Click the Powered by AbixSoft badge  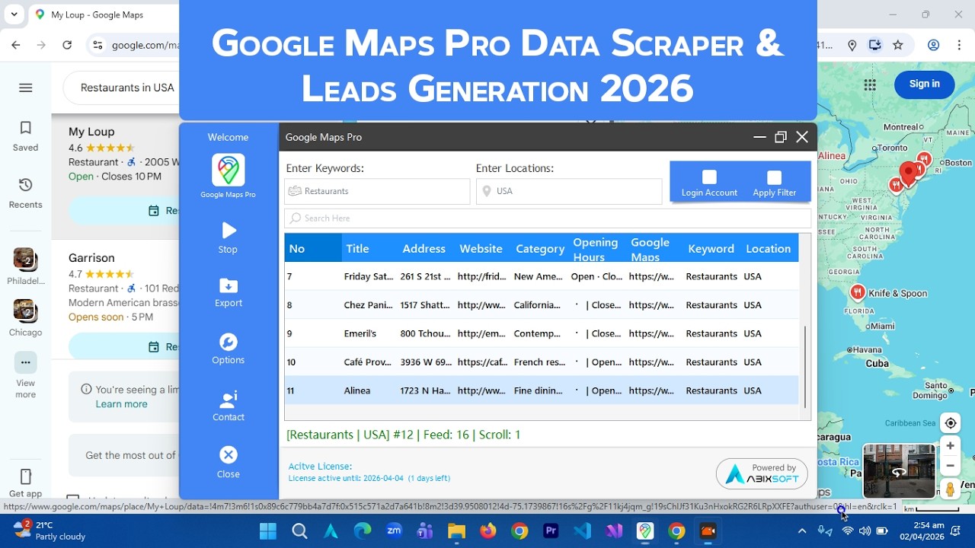click(x=762, y=473)
